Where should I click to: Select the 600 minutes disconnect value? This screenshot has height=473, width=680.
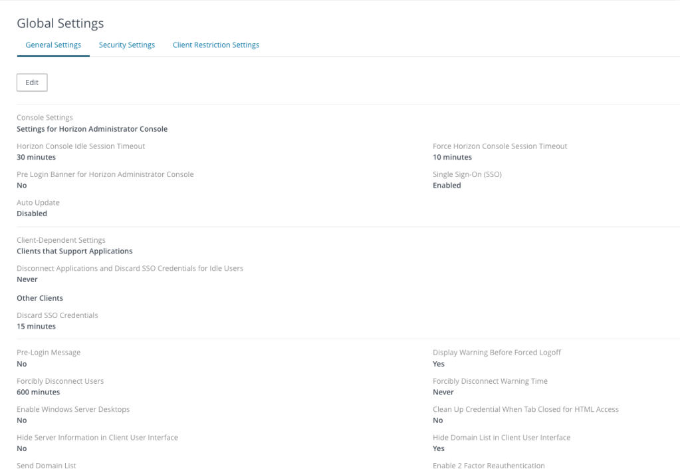click(x=39, y=393)
